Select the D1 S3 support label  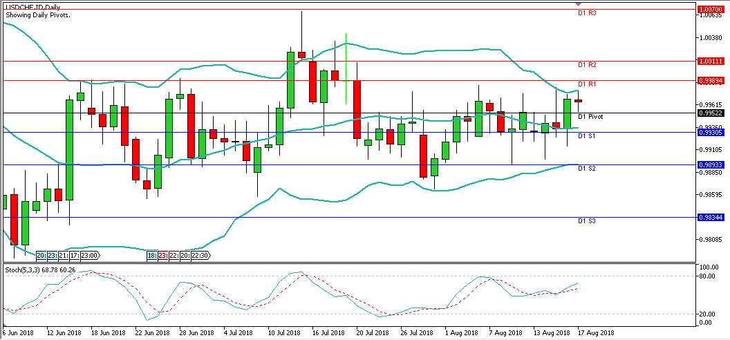(x=587, y=221)
